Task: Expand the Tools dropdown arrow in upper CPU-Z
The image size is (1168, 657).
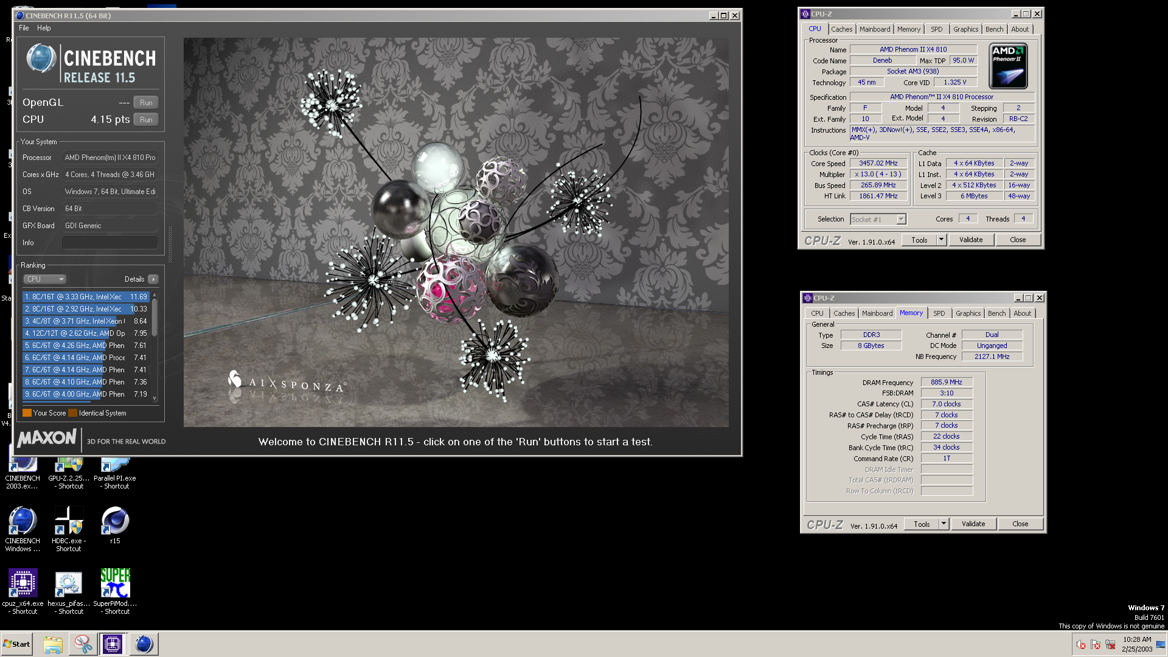Action: tap(941, 240)
